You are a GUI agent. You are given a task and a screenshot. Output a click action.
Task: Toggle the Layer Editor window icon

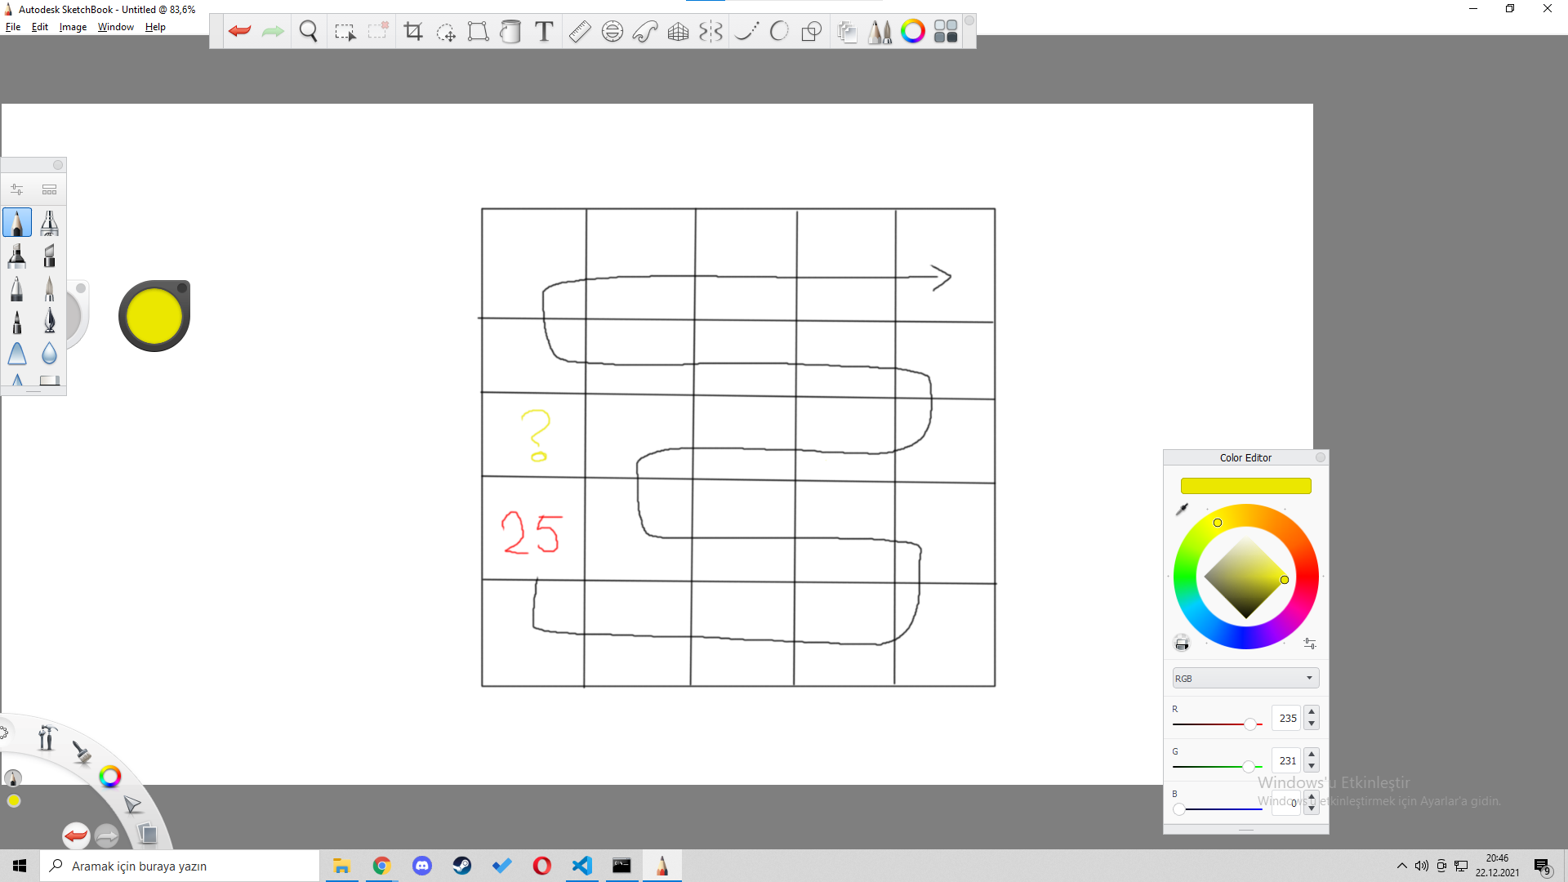point(847,32)
